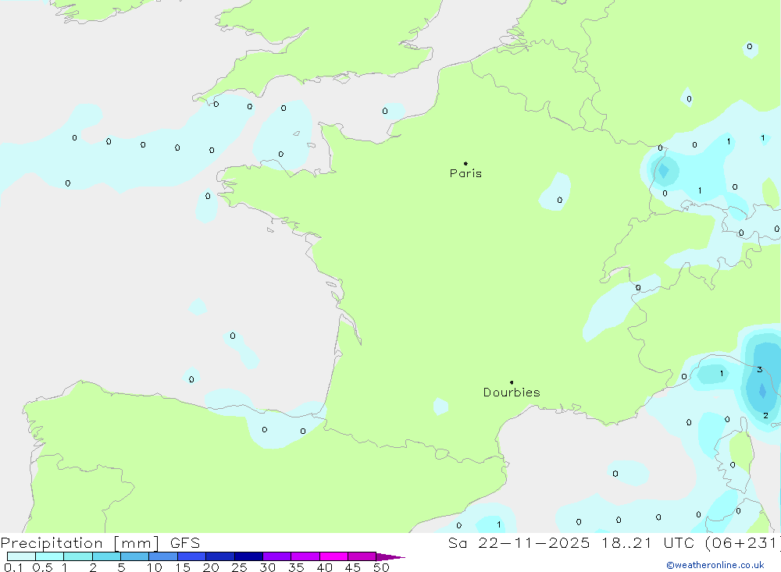Click the over-50 legend arrow tip
This screenshot has width=781, height=572.
coord(391,557)
